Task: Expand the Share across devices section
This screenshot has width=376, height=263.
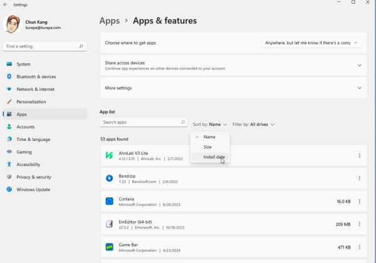Action: tap(233, 65)
